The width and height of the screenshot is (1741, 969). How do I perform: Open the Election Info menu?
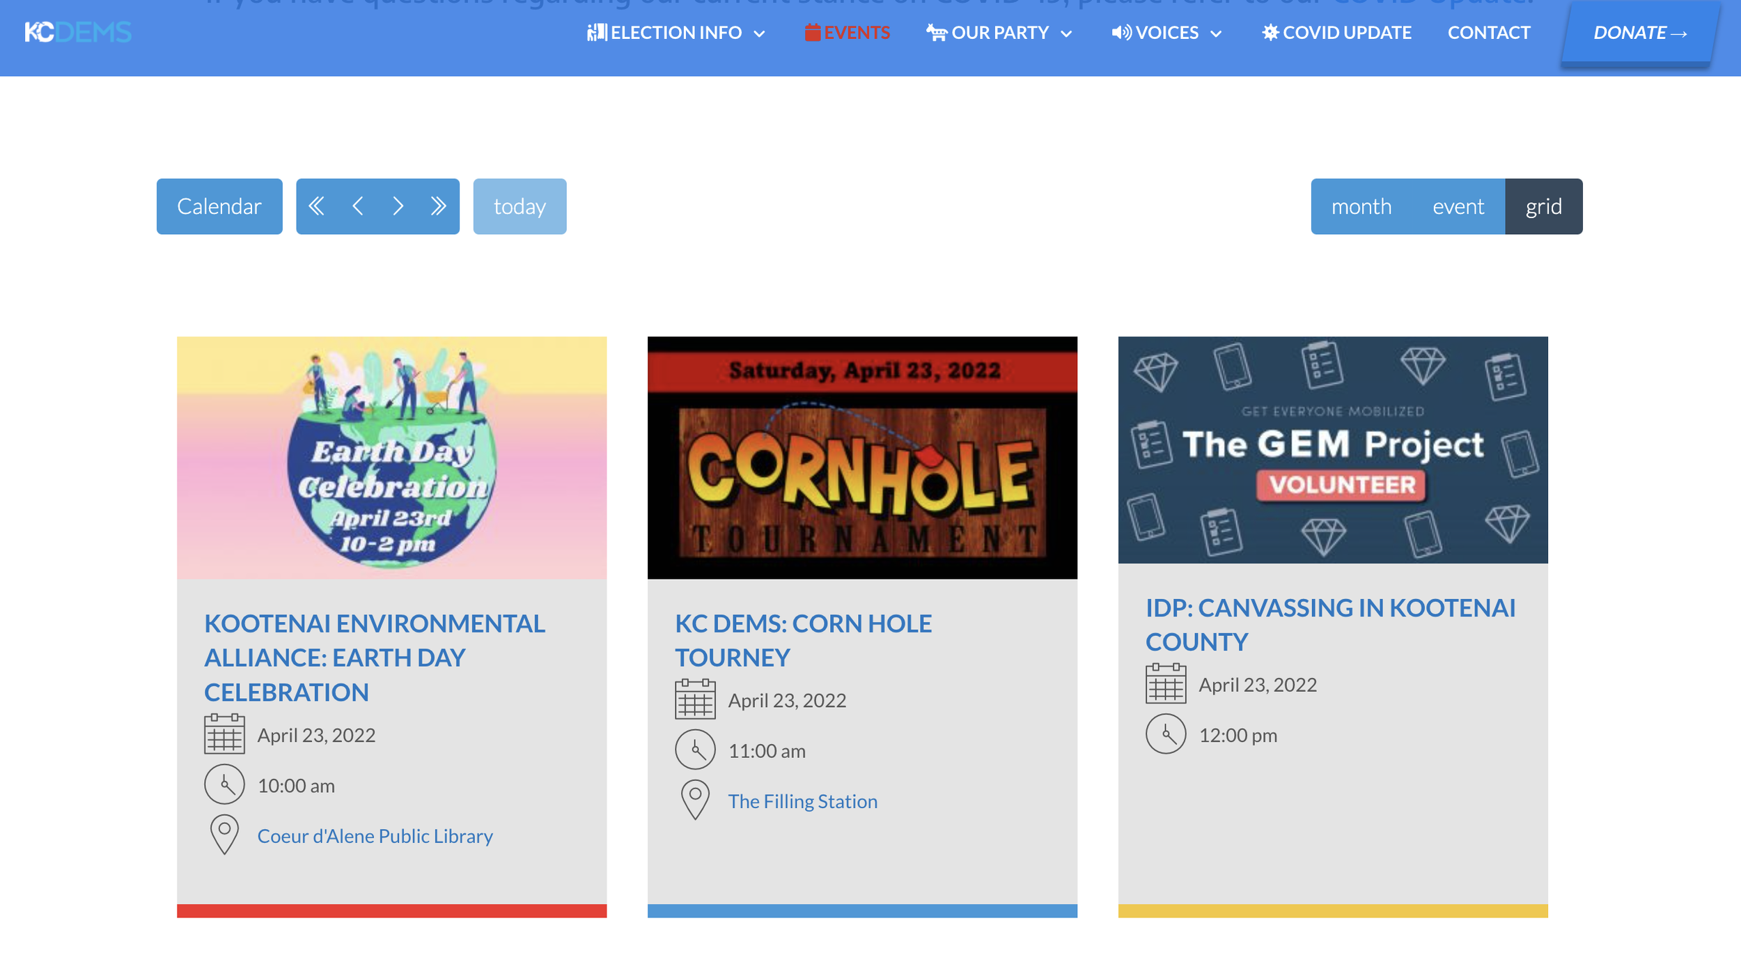pos(676,32)
